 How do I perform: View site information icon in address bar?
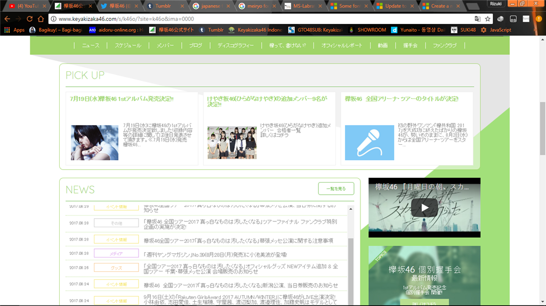[53, 19]
